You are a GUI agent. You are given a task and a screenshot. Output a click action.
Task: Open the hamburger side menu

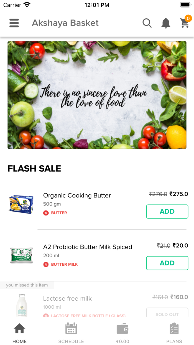click(14, 23)
